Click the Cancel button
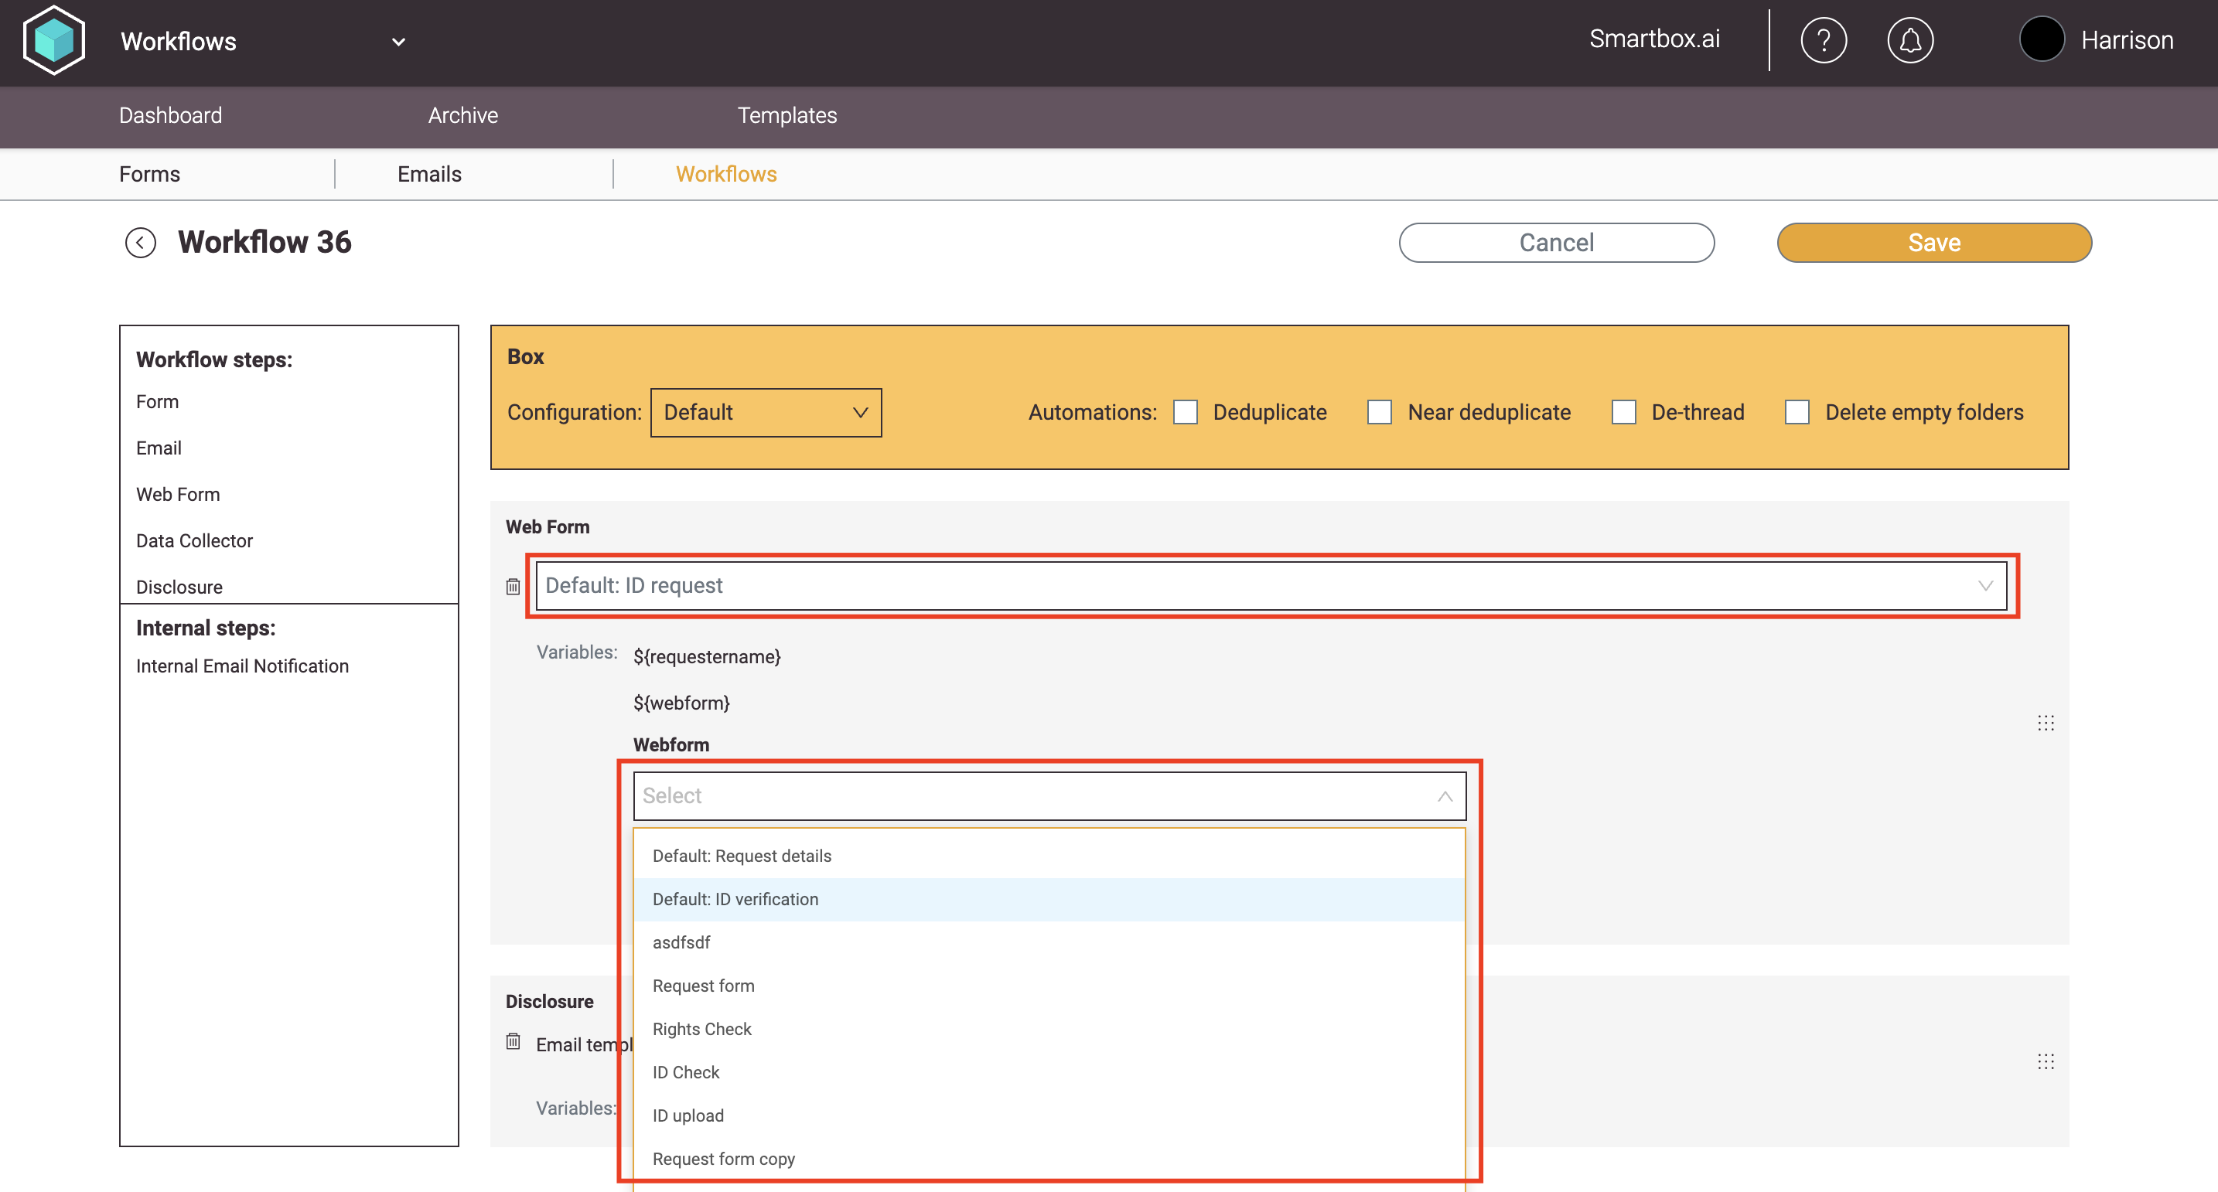The image size is (2218, 1192). pyautogui.click(x=1556, y=243)
